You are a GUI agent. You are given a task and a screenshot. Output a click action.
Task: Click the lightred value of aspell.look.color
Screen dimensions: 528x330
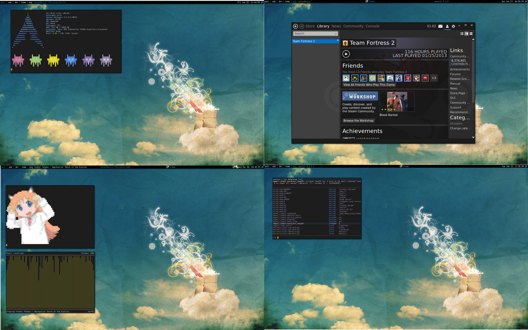[x=344, y=225]
